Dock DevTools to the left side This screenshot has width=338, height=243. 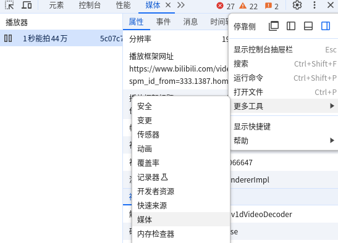tap(291, 26)
